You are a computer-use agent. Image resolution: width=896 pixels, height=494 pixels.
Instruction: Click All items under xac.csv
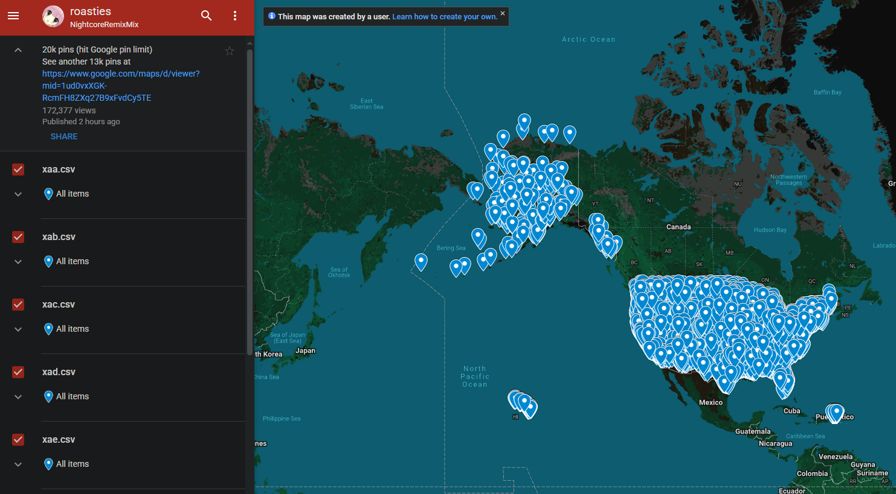pos(73,329)
